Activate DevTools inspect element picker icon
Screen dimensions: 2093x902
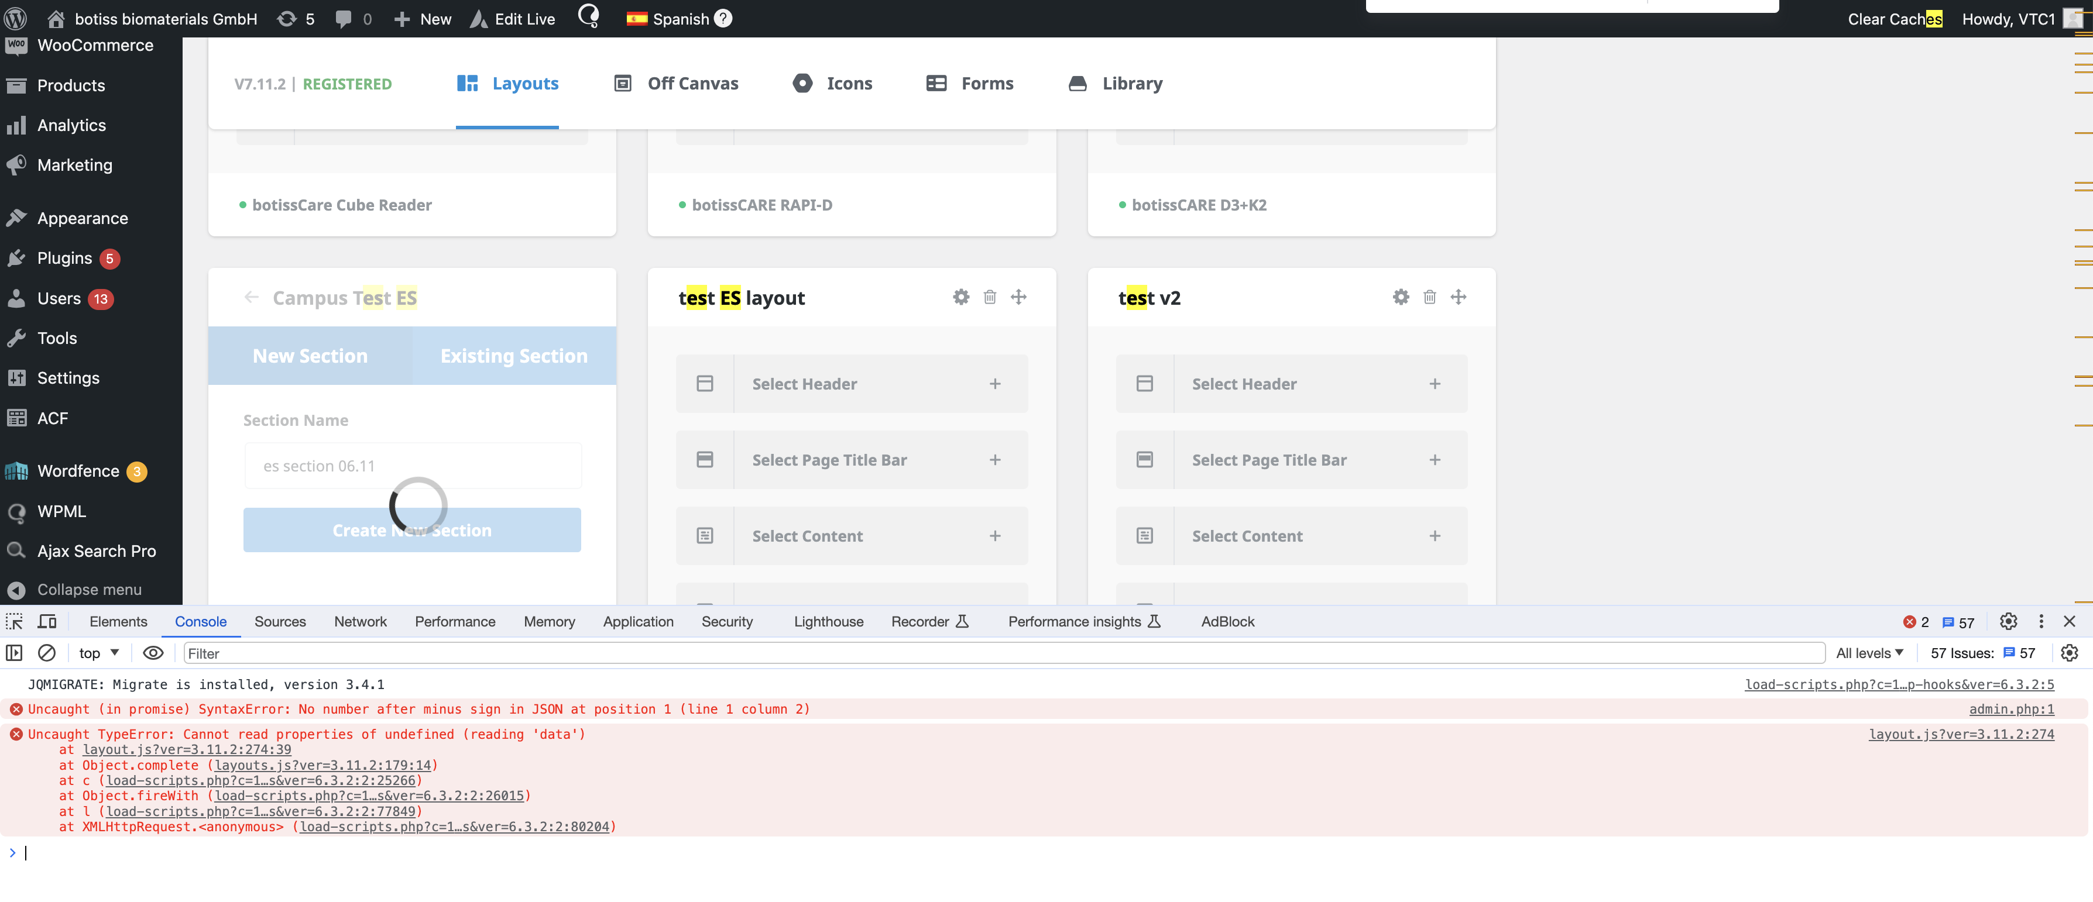point(15,621)
